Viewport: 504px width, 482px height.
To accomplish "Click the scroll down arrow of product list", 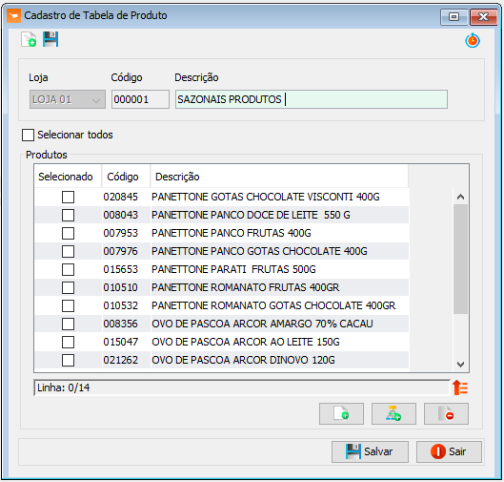I will (460, 365).
